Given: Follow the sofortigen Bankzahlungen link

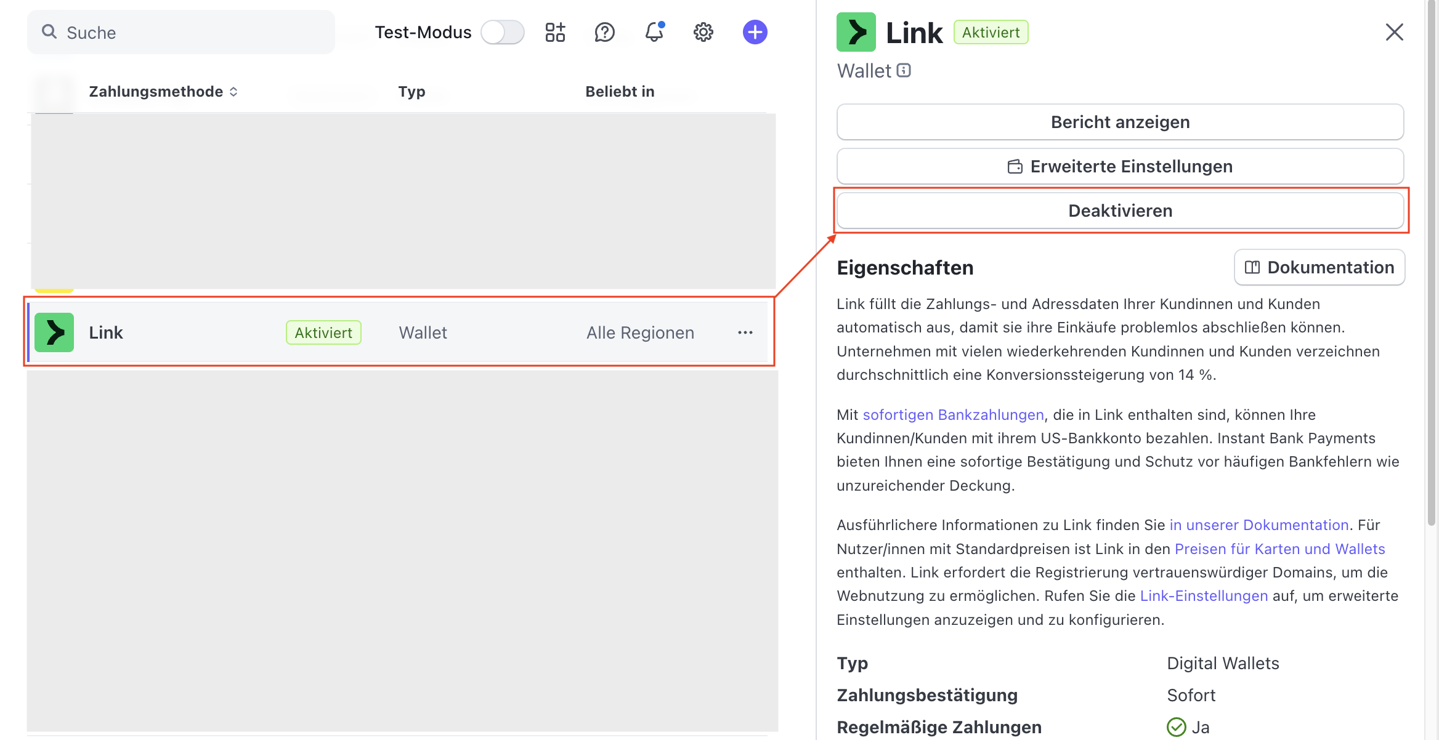Looking at the screenshot, I should (953, 415).
